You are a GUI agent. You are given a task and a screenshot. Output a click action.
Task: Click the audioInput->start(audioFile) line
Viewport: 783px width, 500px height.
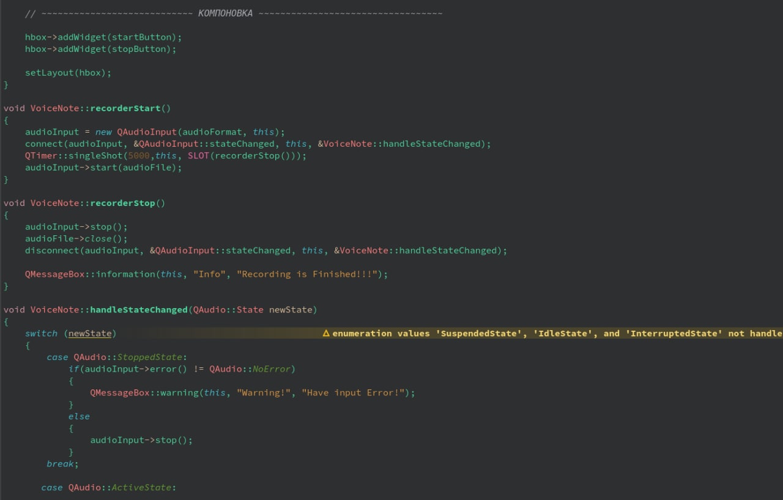(103, 167)
